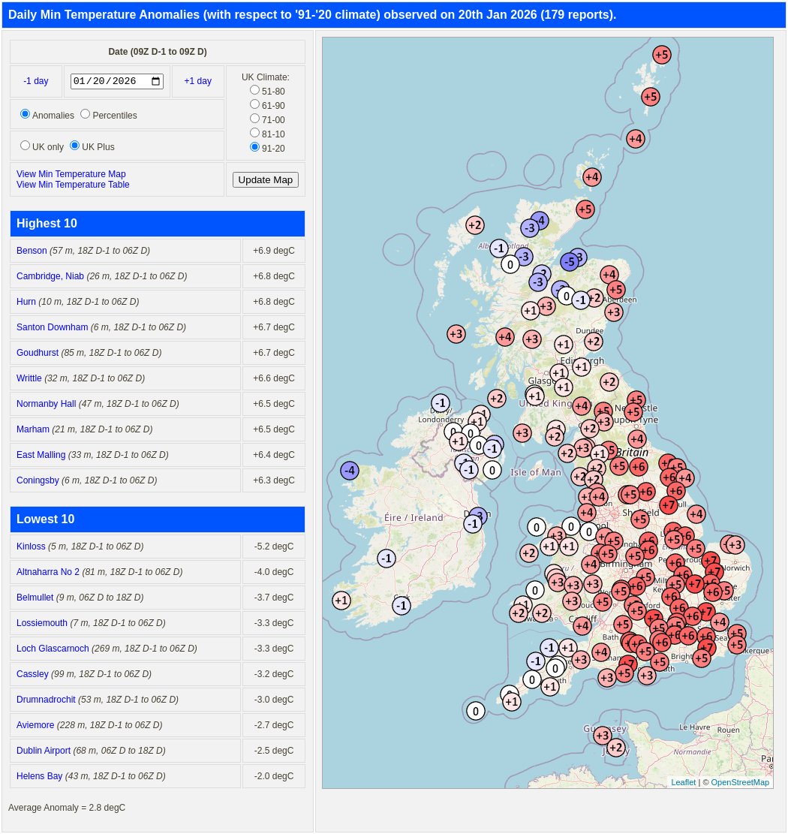The width and height of the screenshot is (788, 834).
Task: Click the +3 marker west of Scotland islands
Action: pyautogui.click(x=456, y=334)
